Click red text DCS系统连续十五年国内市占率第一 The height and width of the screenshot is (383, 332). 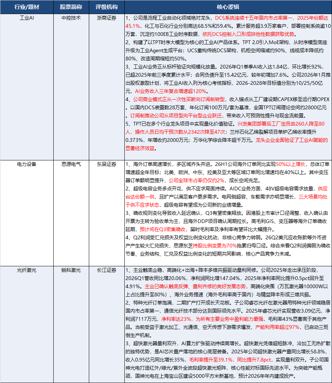click(x=254, y=18)
